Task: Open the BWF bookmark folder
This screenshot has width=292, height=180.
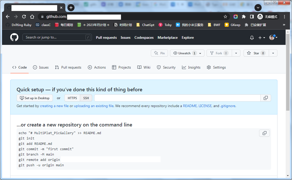Action: click(x=214, y=25)
